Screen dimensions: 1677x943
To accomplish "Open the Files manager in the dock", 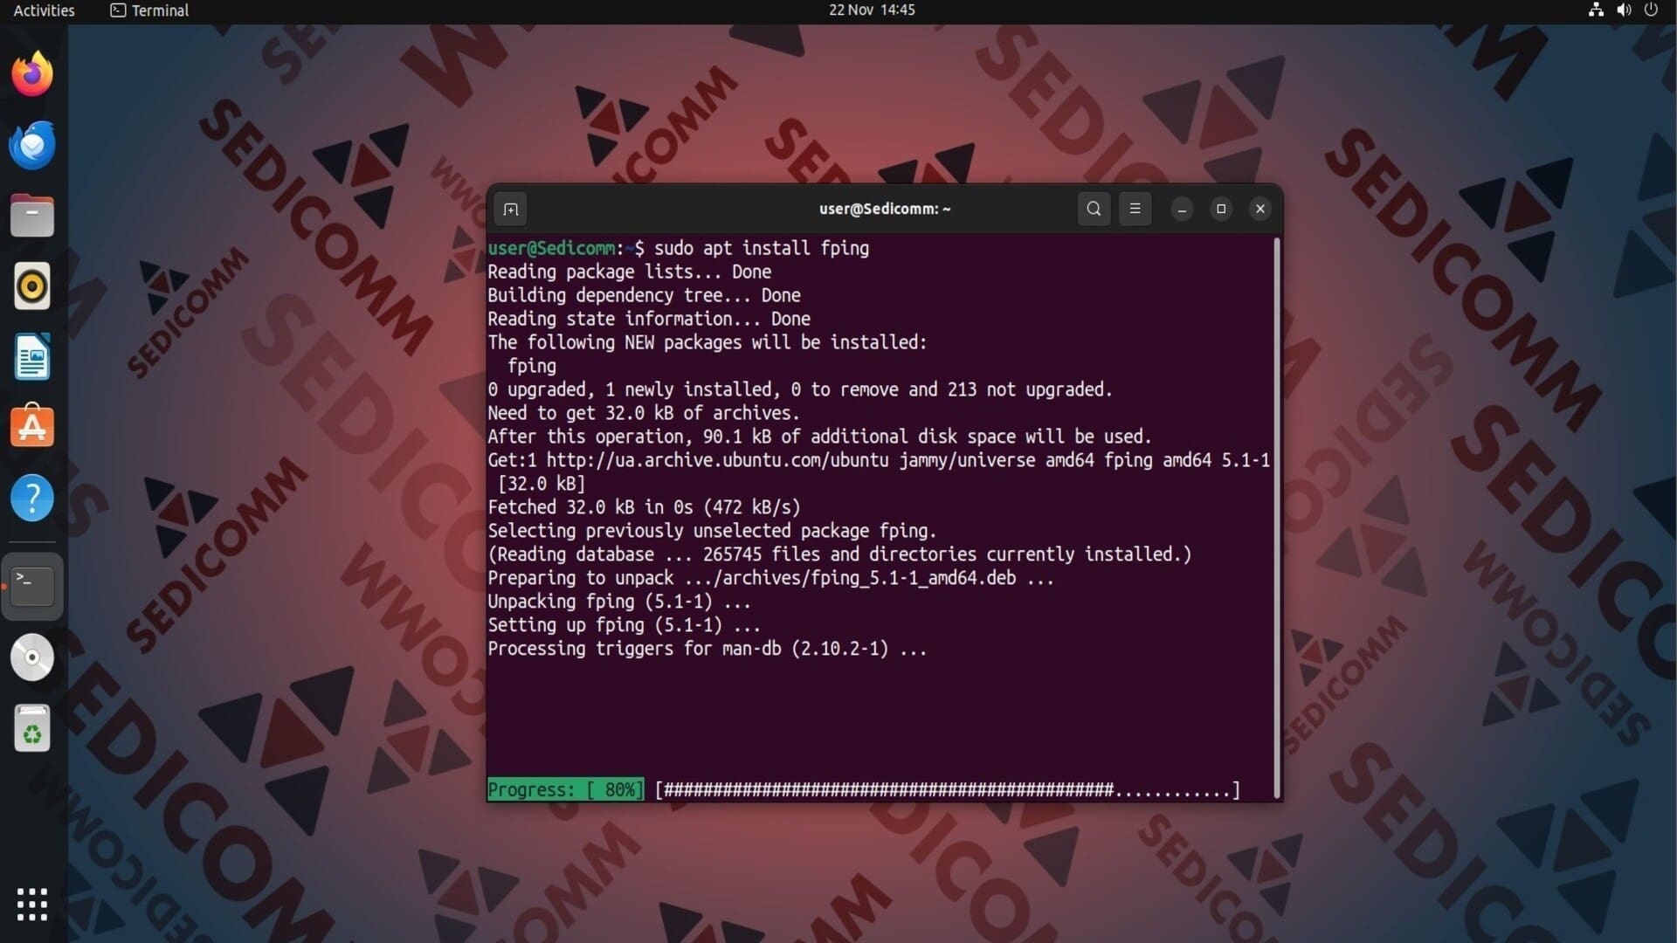I will click(32, 216).
